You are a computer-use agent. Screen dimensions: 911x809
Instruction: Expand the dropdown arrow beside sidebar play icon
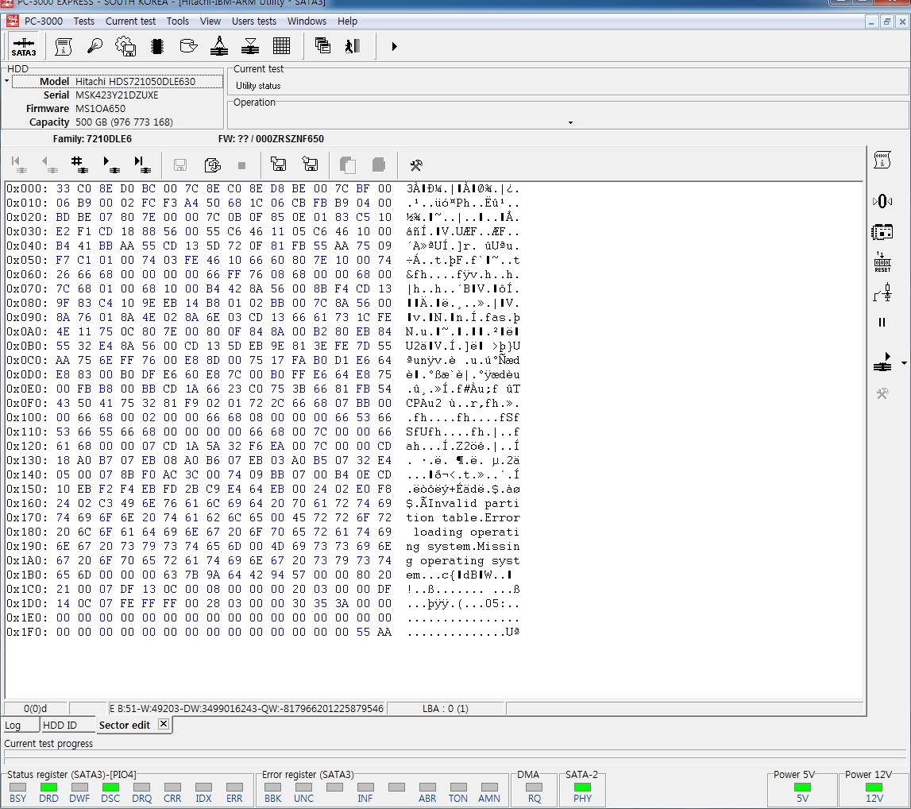(x=903, y=363)
